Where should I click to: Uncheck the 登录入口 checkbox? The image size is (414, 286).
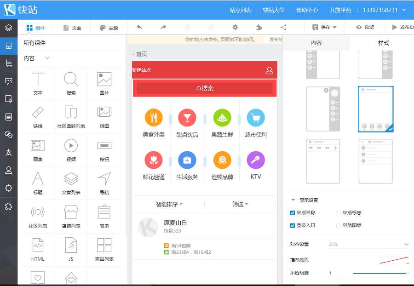pos(292,226)
